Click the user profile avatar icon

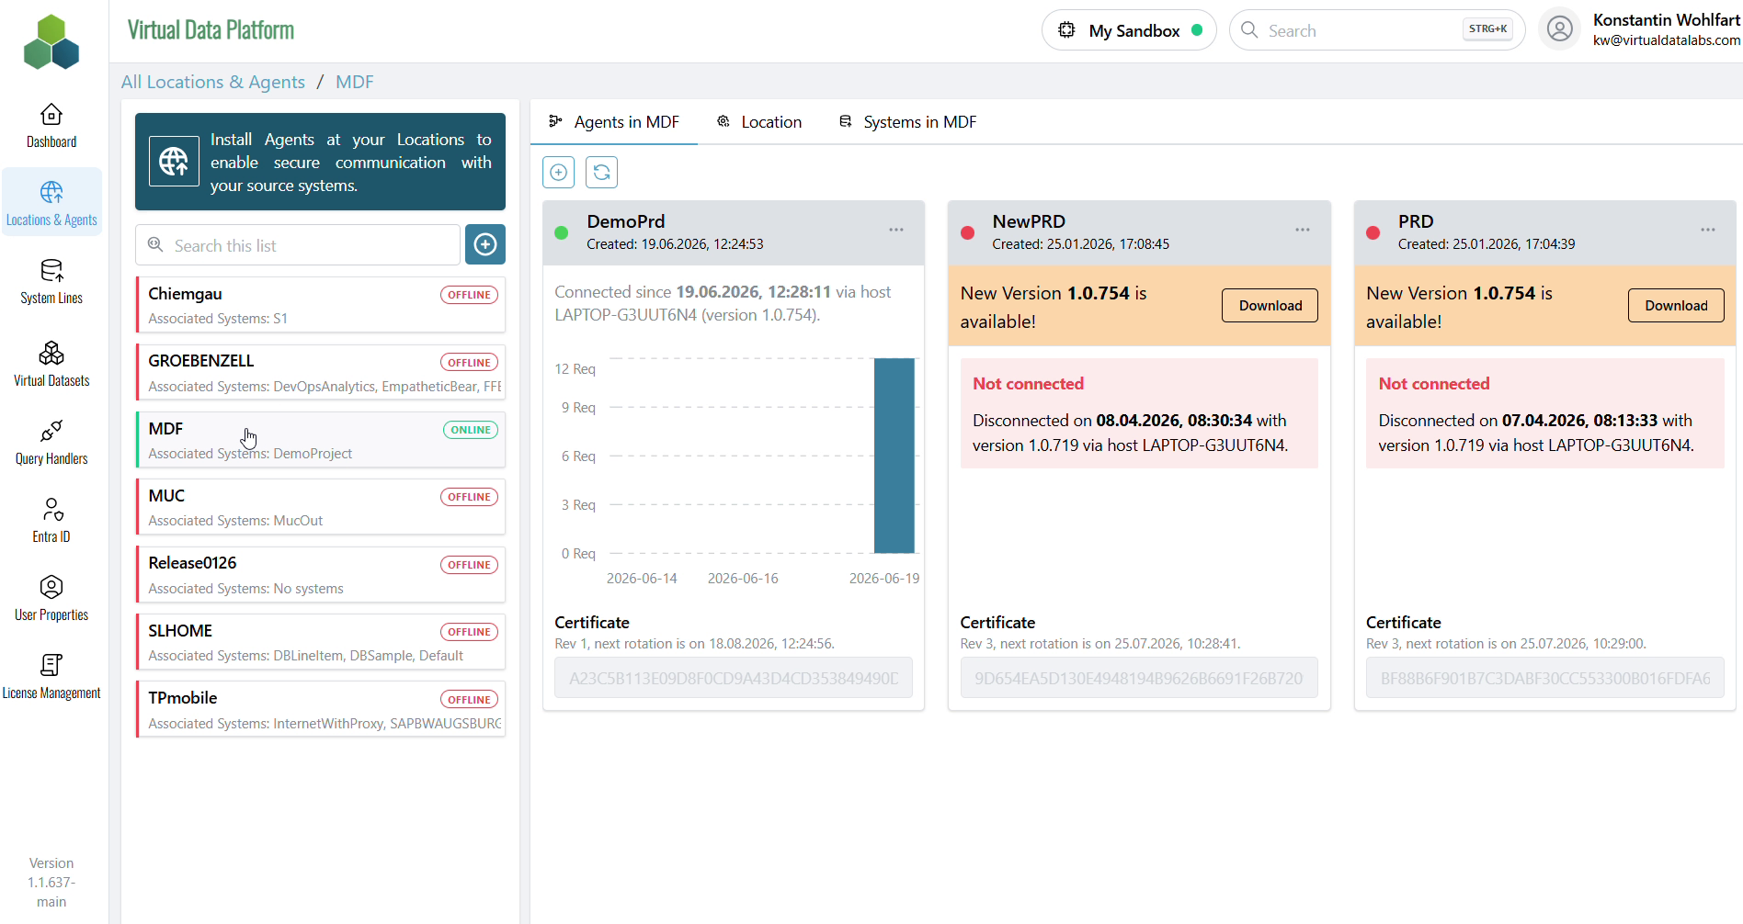[x=1559, y=30]
